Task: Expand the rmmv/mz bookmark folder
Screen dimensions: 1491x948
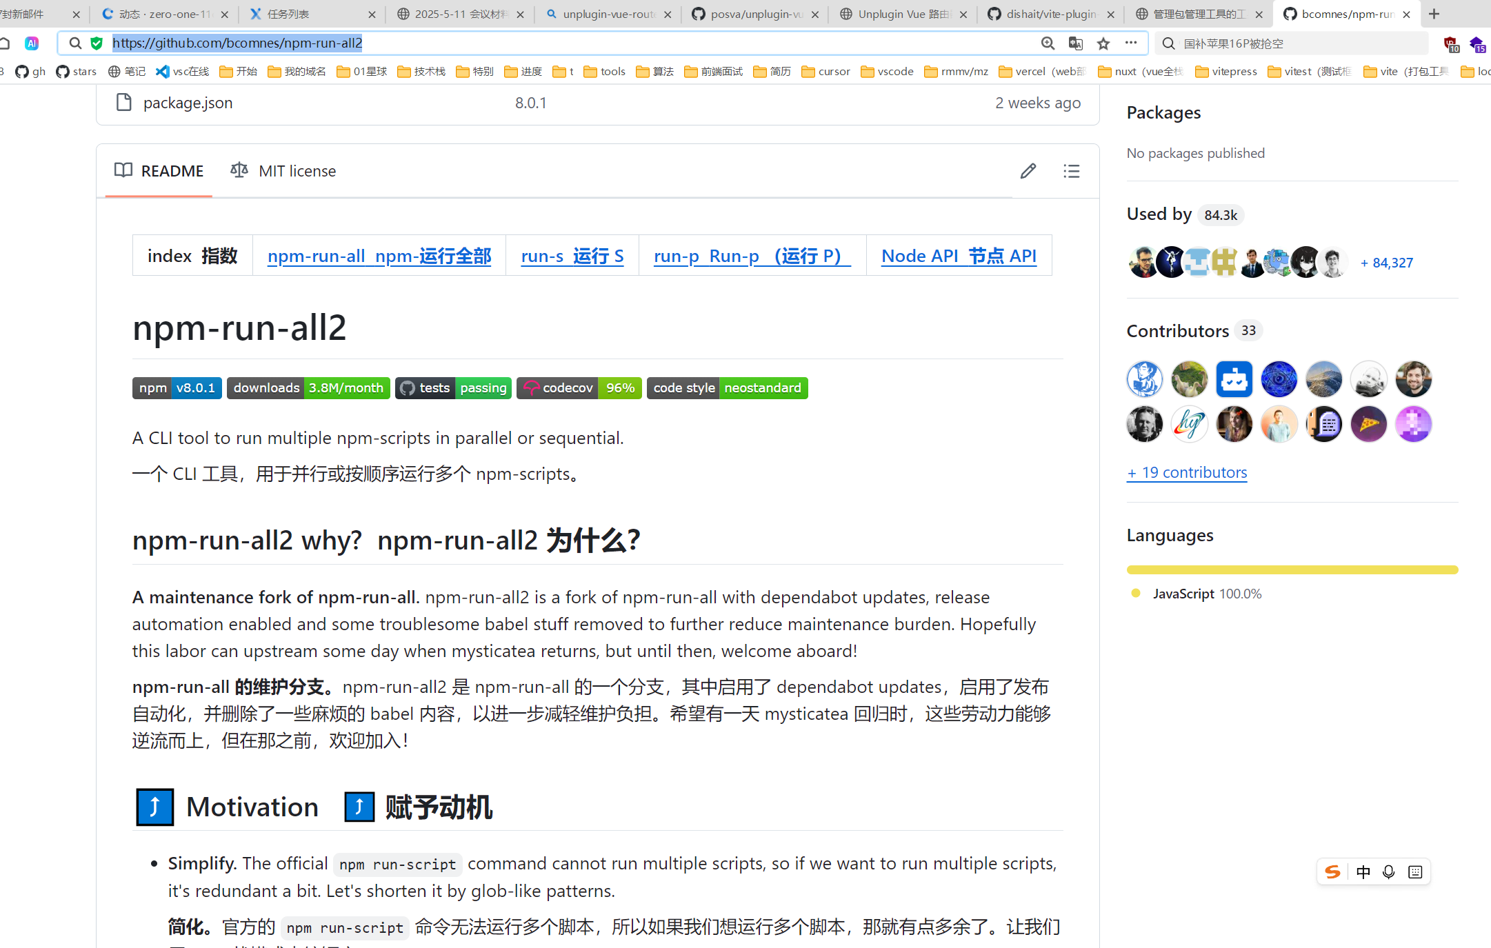Action: [957, 72]
